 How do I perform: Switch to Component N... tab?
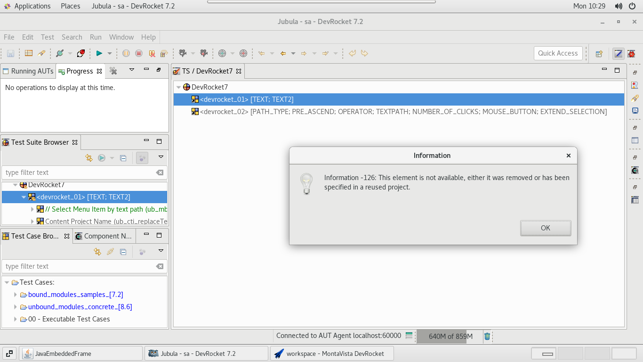coord(104,236)
